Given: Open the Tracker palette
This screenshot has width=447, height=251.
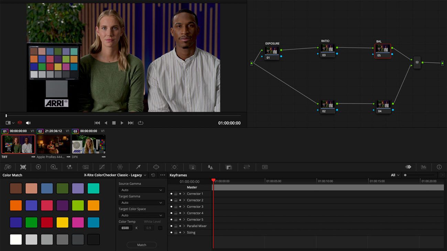Looking at the screenshot, I should 175,167.
